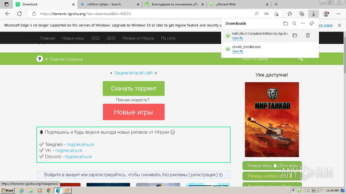Click Главная страница breadcrumb
The height and width of the screenshot is (194, 346).
coord(66,59)
